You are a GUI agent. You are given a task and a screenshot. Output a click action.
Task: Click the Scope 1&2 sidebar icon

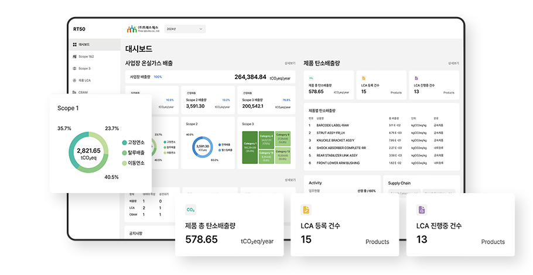(75, 56)
